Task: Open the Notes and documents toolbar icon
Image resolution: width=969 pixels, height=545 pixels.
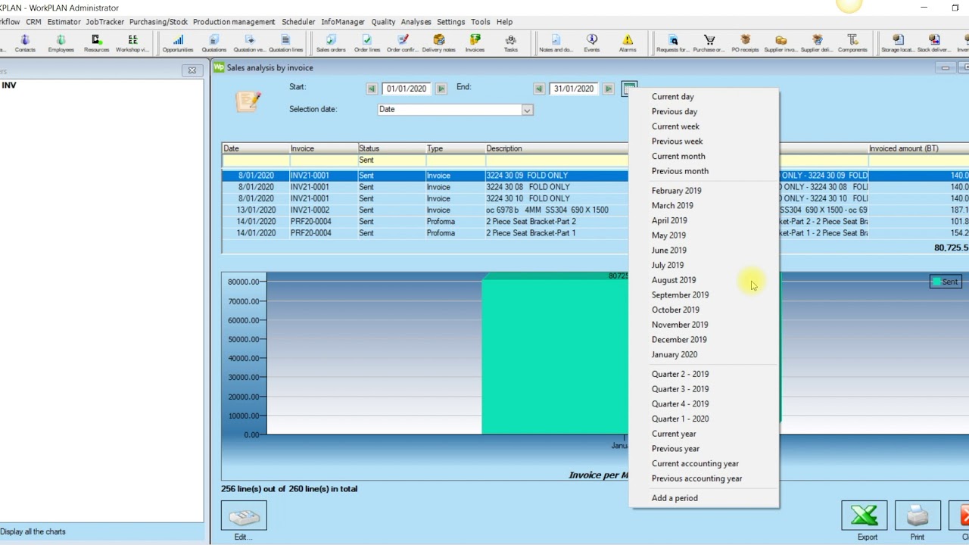Action: point(556,43)
